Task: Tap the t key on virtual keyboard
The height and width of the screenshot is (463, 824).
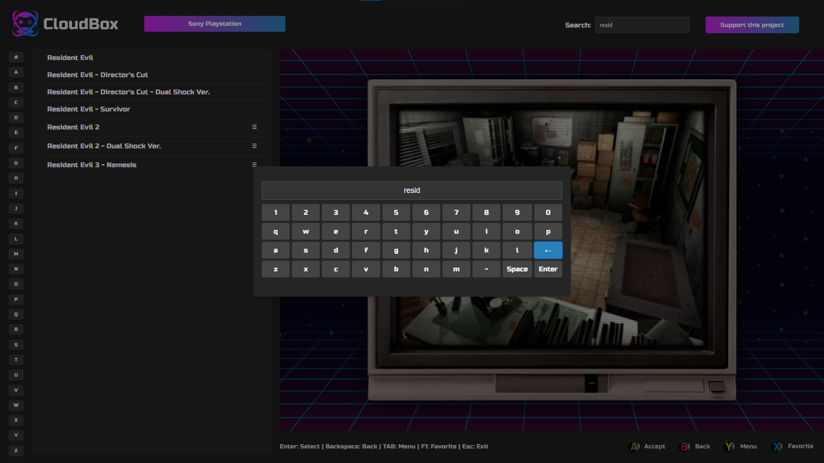Action: (396, 231)
